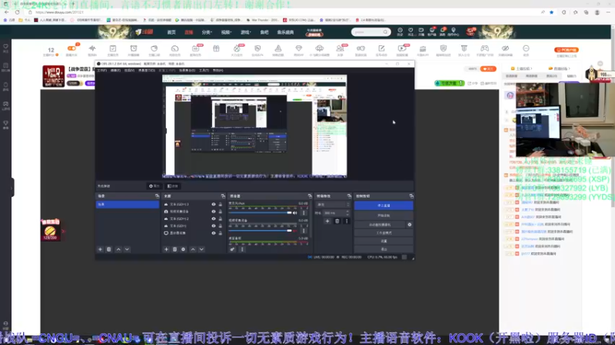Enable 工作室模式 in OBS Controls
The image size is (615, 345).
click(384, 233)
